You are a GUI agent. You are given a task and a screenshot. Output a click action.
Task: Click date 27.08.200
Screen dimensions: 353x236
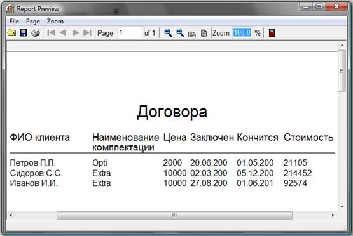pos(209,183)
